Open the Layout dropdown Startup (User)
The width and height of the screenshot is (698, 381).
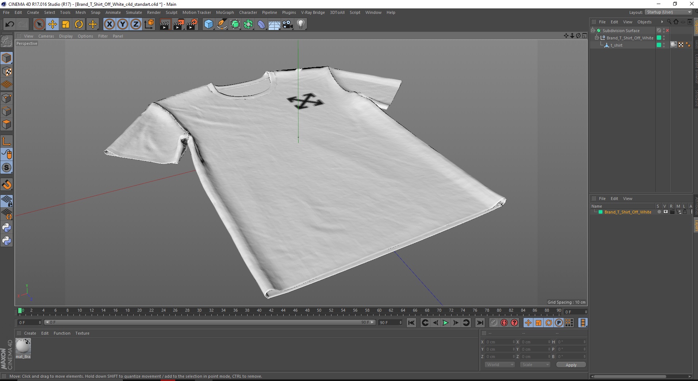(x=668, y=12)
